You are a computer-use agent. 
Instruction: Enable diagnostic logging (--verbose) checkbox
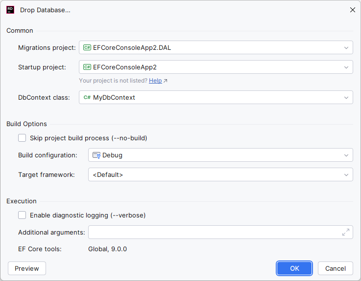22,215
